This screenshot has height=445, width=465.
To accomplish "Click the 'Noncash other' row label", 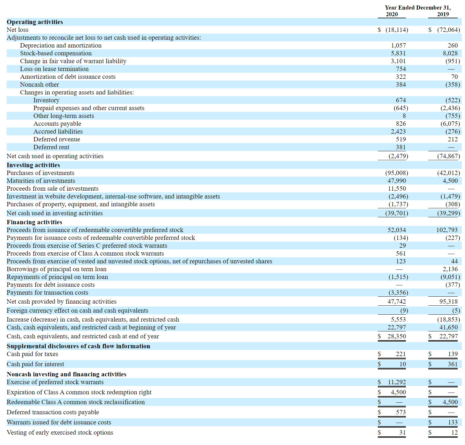I will pyautogui.click(x=39, y=85).
